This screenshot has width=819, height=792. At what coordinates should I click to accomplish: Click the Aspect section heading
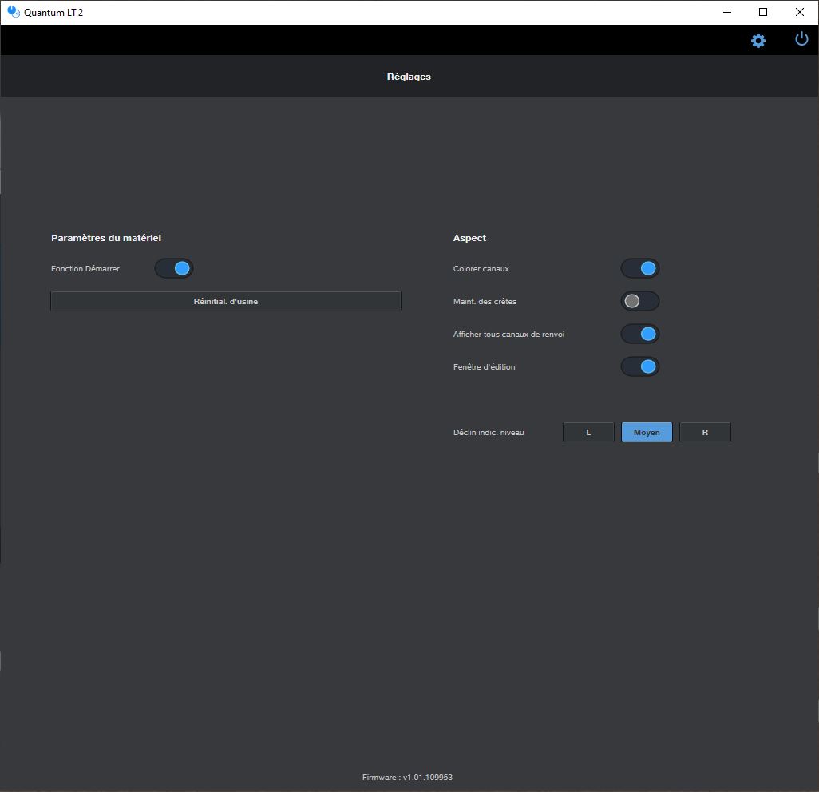[469, 238]
